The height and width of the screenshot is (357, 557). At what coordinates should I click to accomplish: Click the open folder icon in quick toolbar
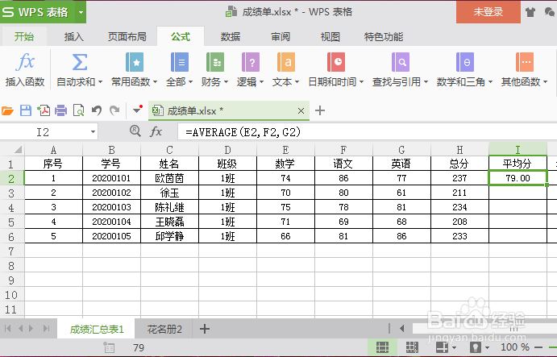7,111
